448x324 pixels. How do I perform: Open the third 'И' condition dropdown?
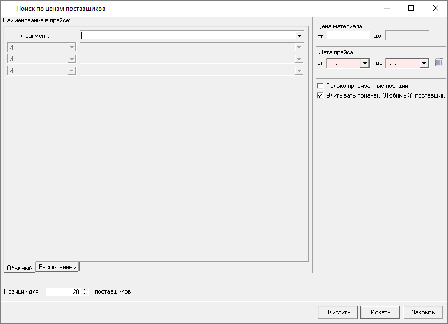tap(72, 70)
